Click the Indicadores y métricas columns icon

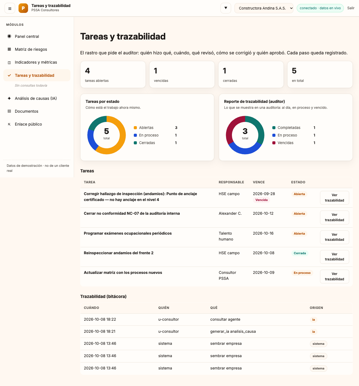(x=9, y=62)
